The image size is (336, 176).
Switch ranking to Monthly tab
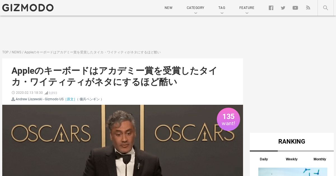pos(320,159)
